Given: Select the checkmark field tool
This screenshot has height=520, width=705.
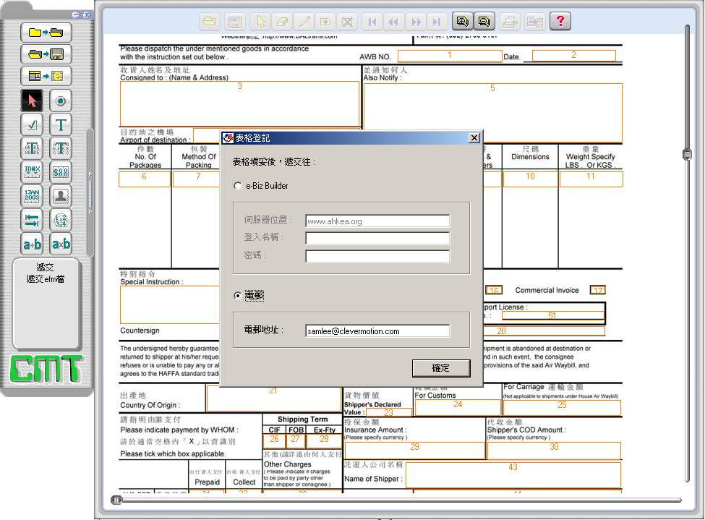Looking at the screenshot, I should tap(32, 124).
